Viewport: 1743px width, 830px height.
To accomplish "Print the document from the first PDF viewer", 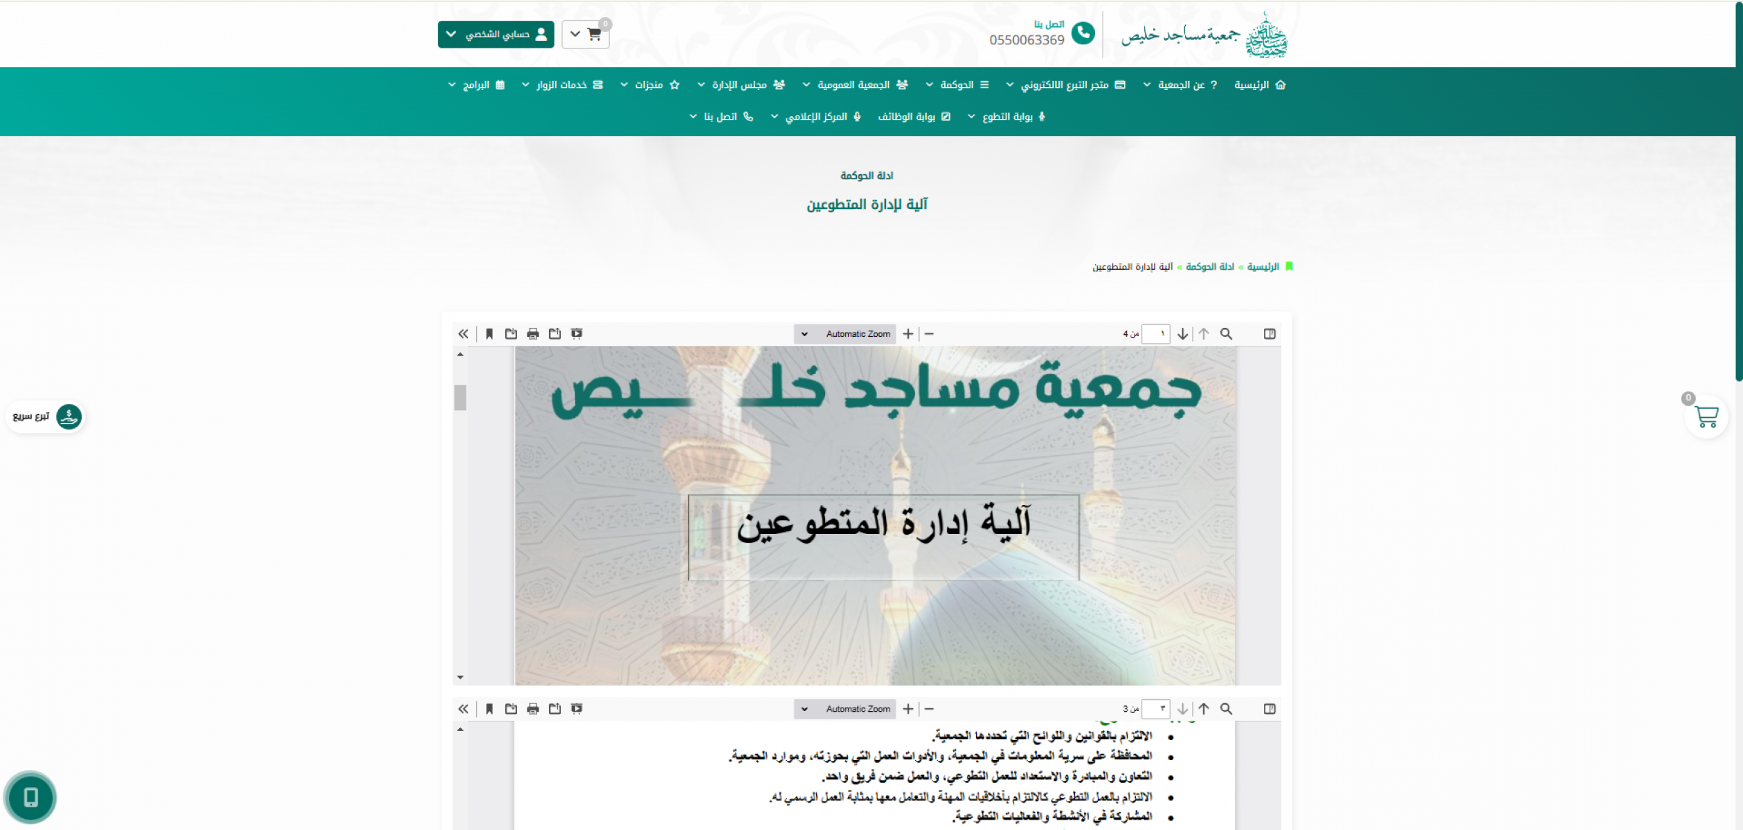I will [533, 334].
